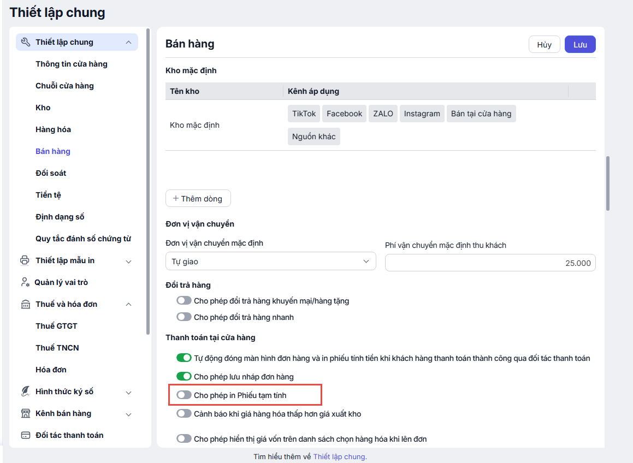
Task: Click the main content vertical scrollbar thumb
Action: (608, 183)
